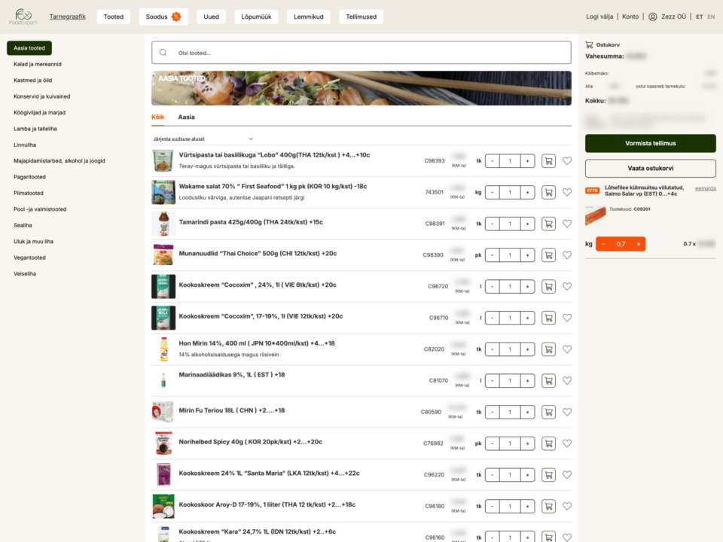Open the Lõpumüük page
The image size is (723, 542).
(256, 17)
